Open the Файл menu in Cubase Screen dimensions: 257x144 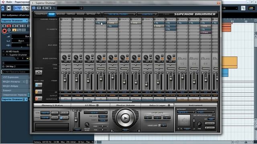[x=9, y=2]
